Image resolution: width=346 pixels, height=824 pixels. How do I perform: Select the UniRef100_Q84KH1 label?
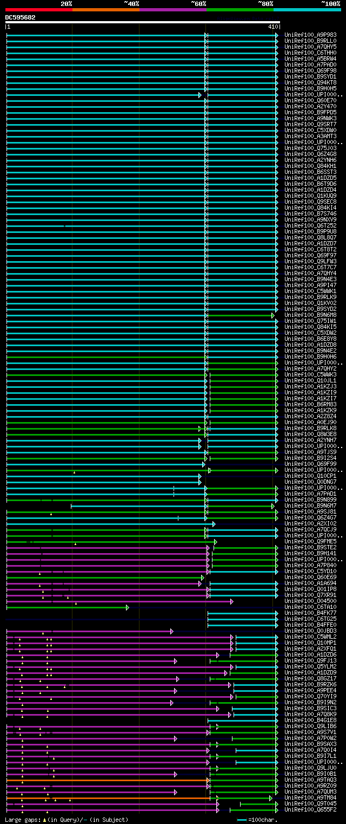pyautogui.click(x=311, y=166)
